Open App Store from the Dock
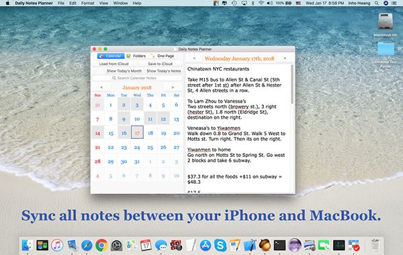403x255 pixels. pyautogui.click(x=206, y=245)
